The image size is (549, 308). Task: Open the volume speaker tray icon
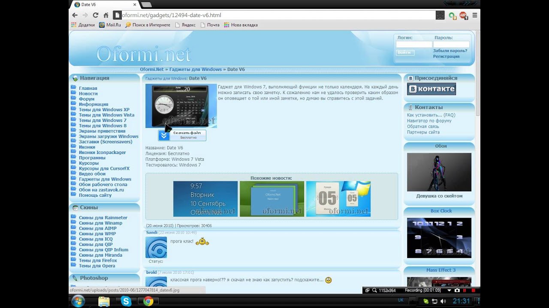click(x=443, y=301)
